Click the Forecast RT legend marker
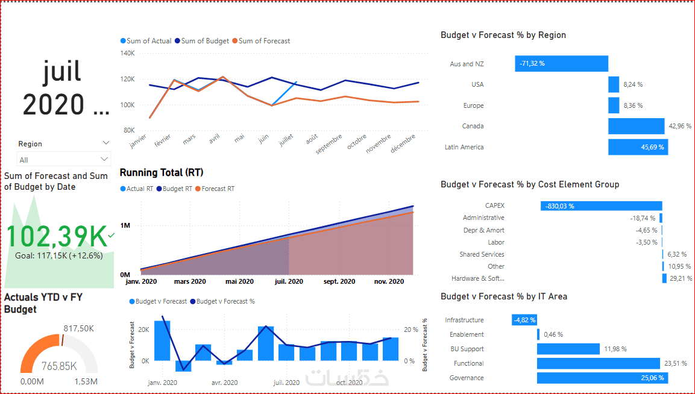The height and width of the screenshot is (394, 695). coord(198,189)
